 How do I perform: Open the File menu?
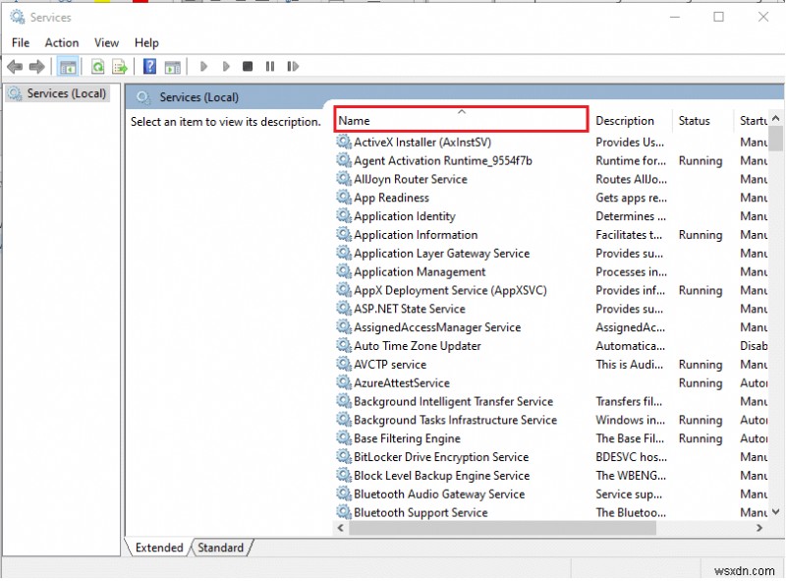pyautogui.click(x=21, y=42)
